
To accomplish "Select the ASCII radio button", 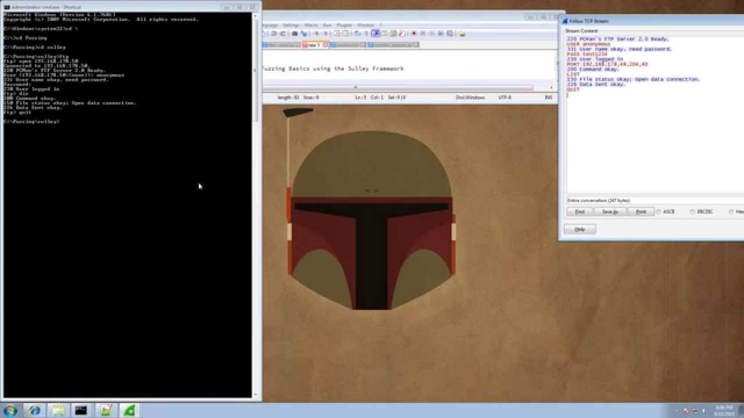I will click(659, 212).
